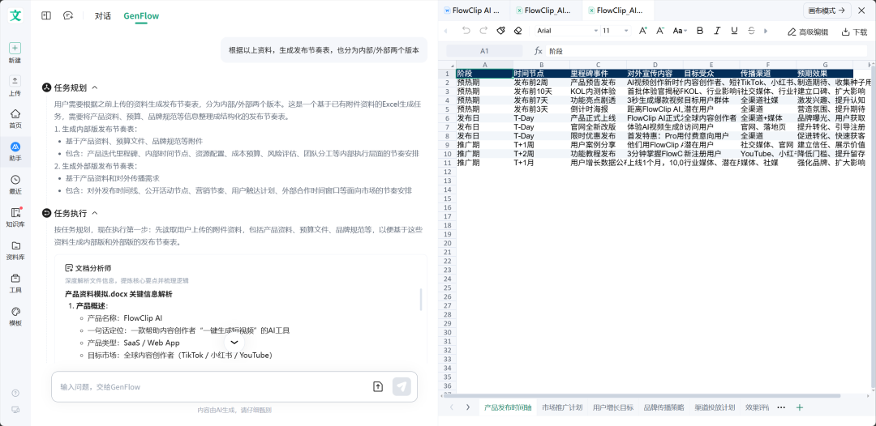This screenshot has height=426, width=876.
Task: Select row header 6
Action: [x=447, y=117]
